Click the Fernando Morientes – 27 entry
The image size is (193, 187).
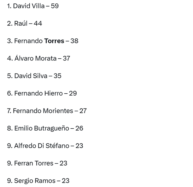pos(47,111)
